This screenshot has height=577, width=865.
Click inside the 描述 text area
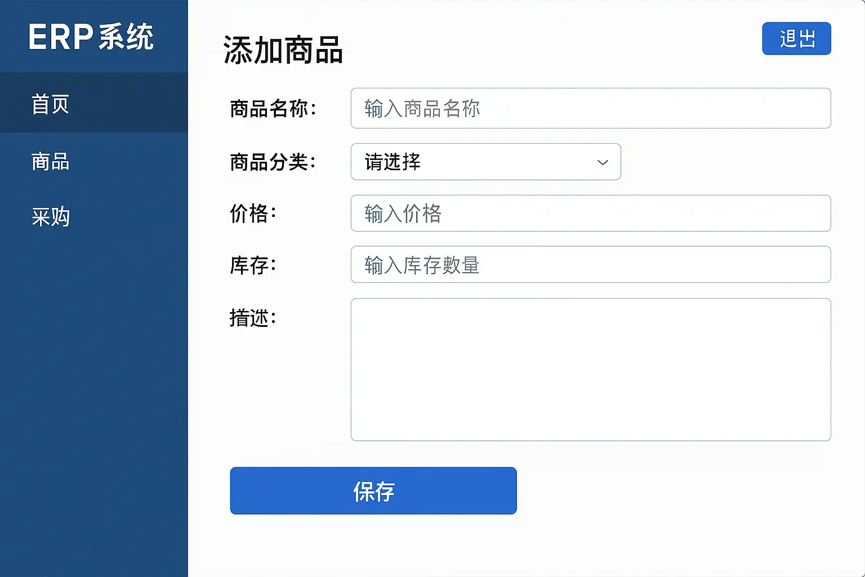(x=590, y=369)
